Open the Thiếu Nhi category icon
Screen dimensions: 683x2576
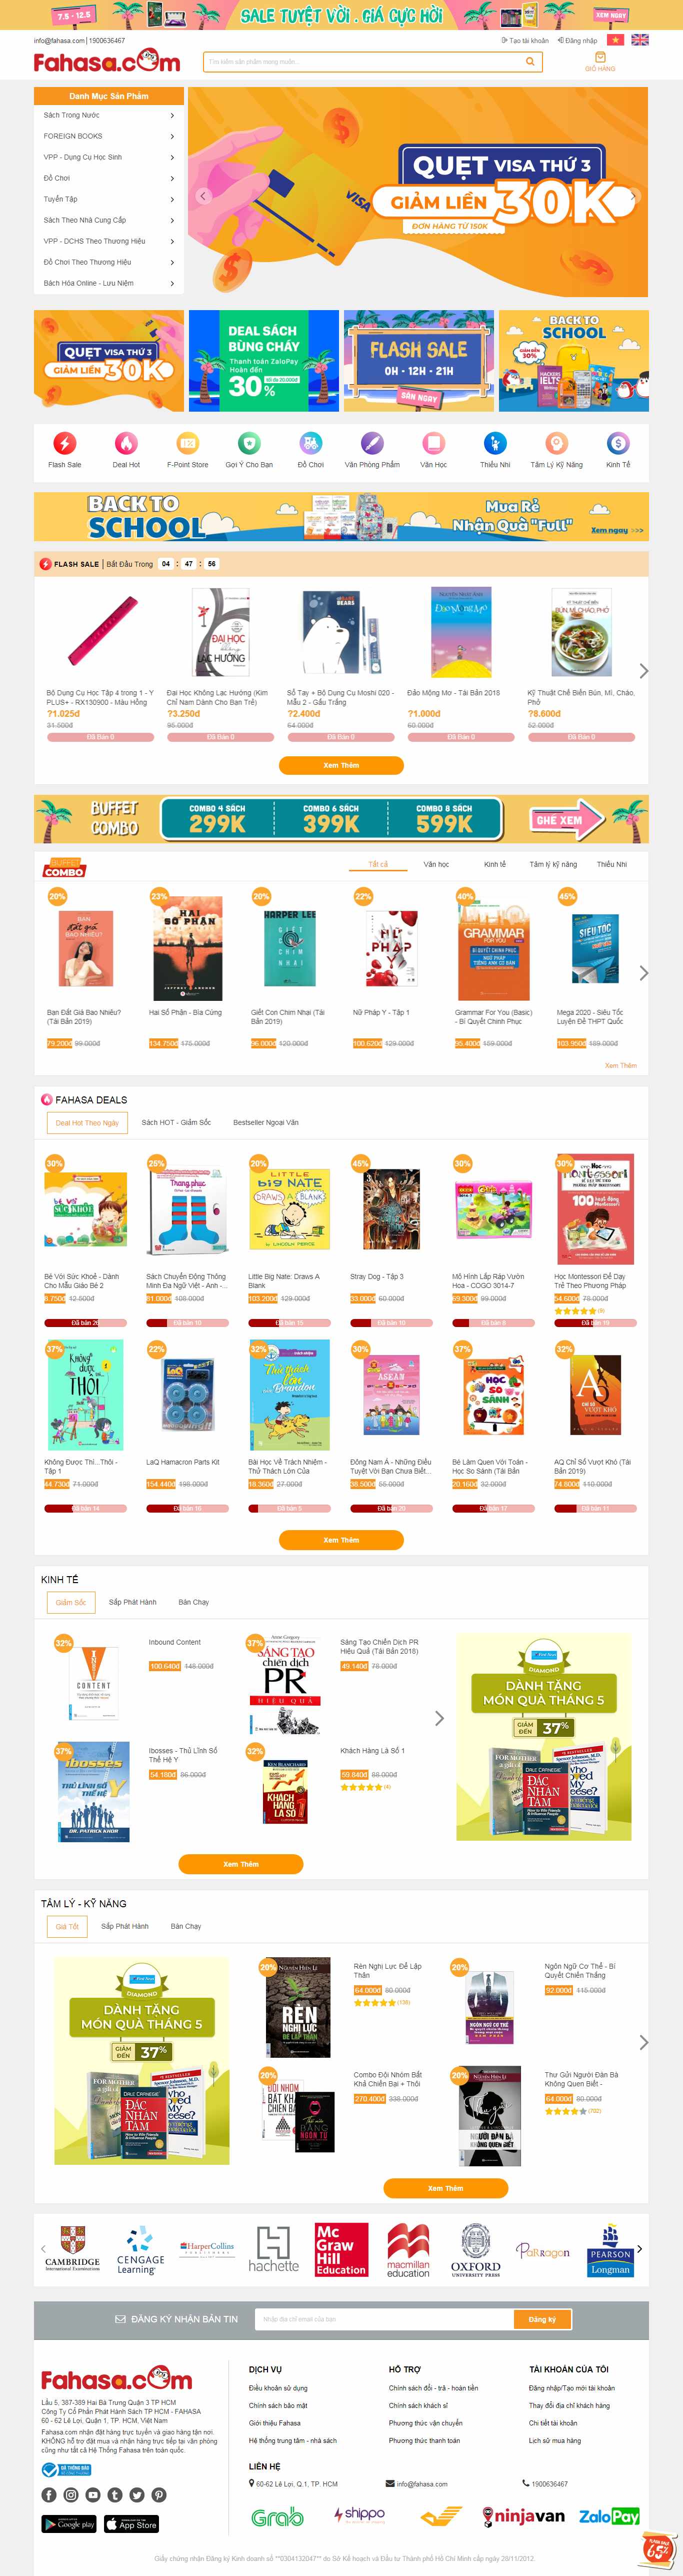pyautogui.click(x=495, y=442)
